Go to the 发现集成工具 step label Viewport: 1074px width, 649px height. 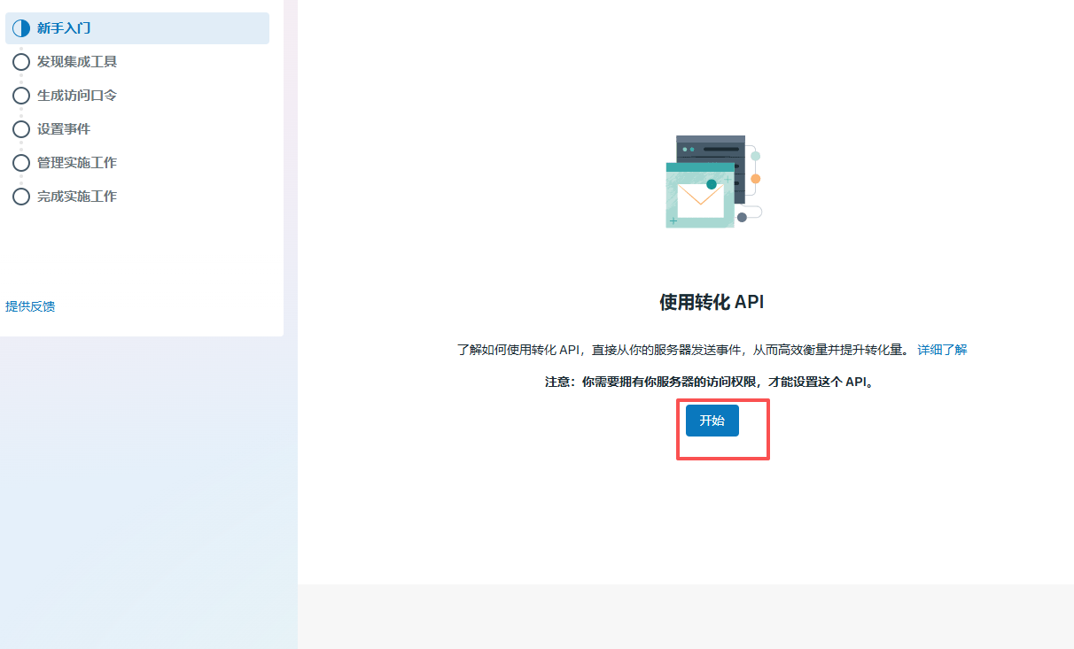(77, 62)
